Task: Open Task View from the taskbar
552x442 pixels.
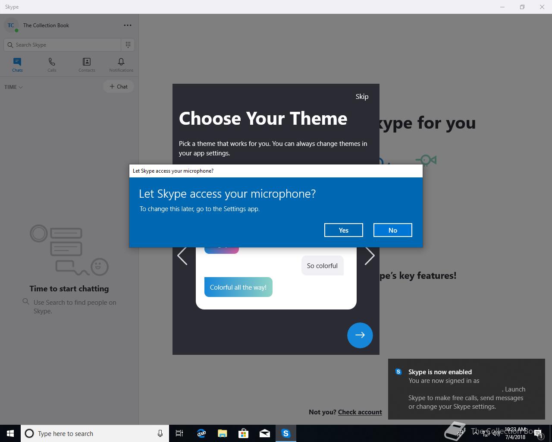Action: click(179, 433)
